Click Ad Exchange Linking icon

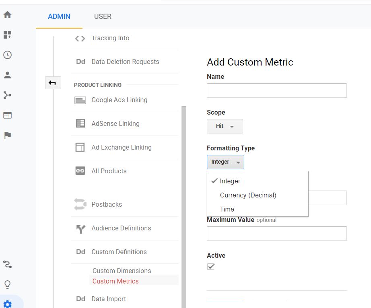pos(80,147)
